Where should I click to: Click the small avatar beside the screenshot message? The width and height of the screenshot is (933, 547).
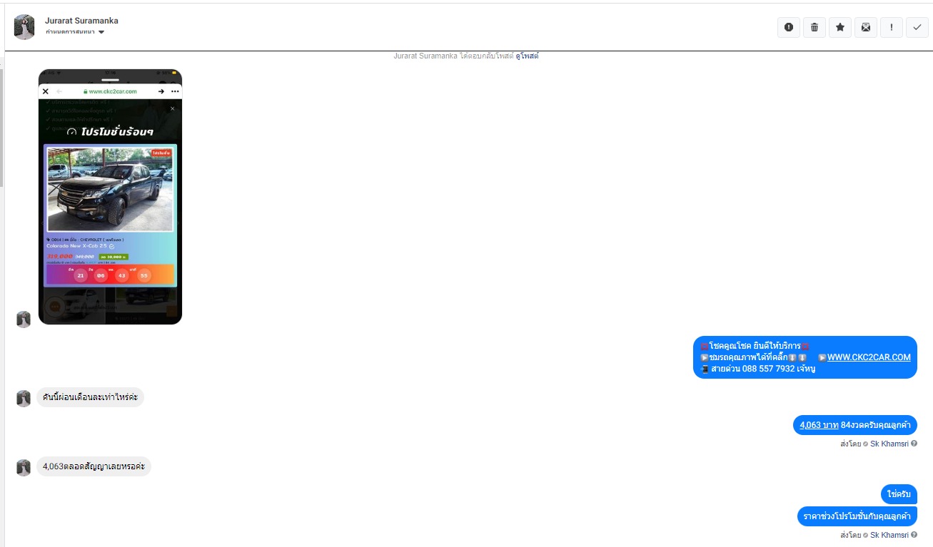coord(24,319)
